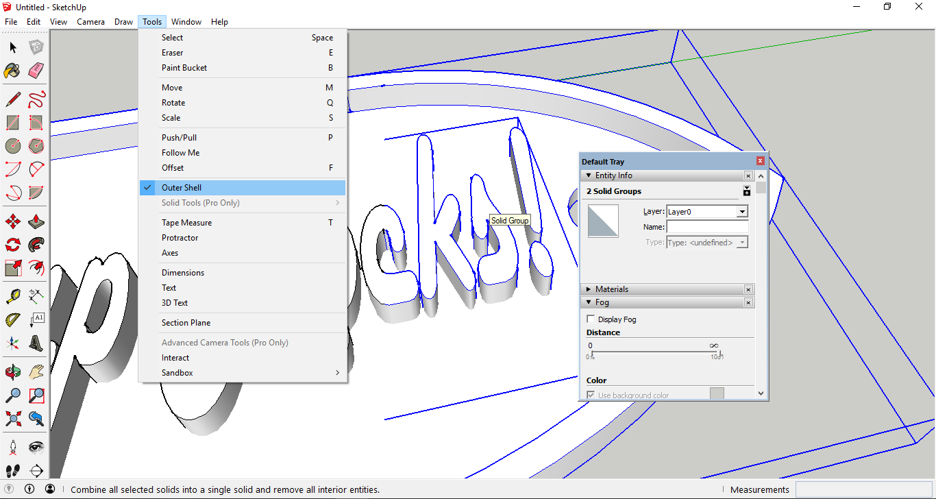Click the Previous view icon

[x=36, y=419]
